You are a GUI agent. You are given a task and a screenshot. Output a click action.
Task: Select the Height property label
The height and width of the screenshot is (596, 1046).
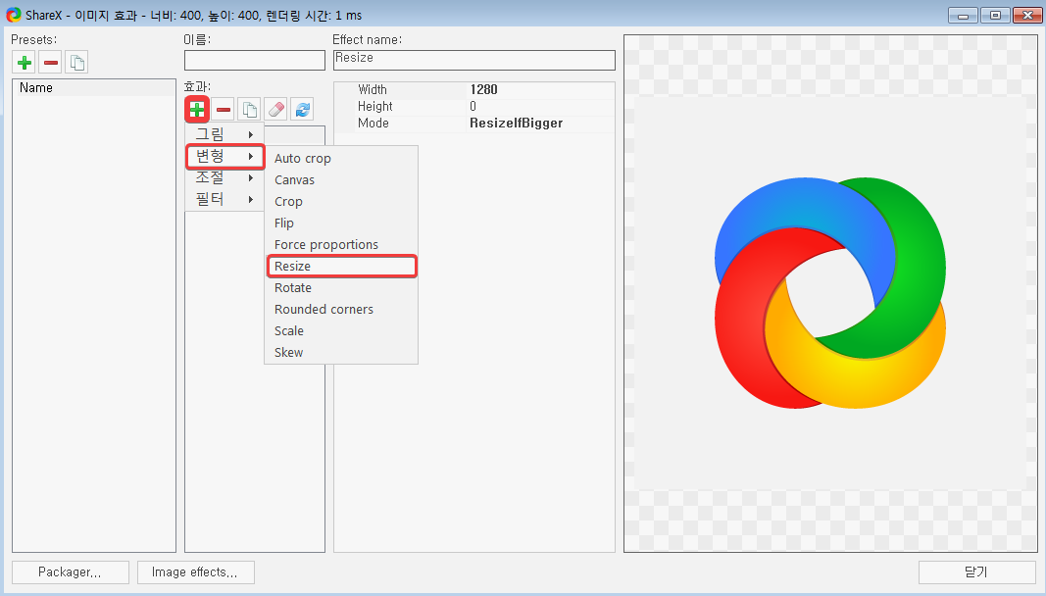374,106
